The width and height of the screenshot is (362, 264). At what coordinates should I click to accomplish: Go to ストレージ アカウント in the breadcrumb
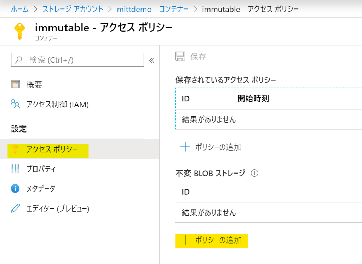tap(73, 9)
